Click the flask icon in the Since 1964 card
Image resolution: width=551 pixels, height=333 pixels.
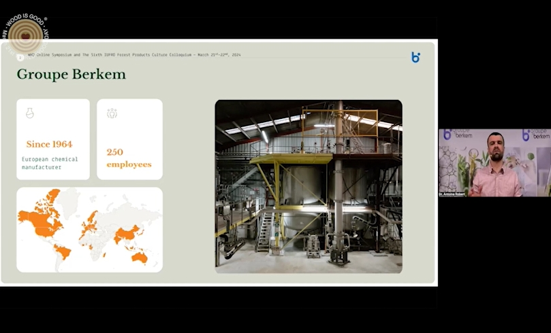click(30, 113)
